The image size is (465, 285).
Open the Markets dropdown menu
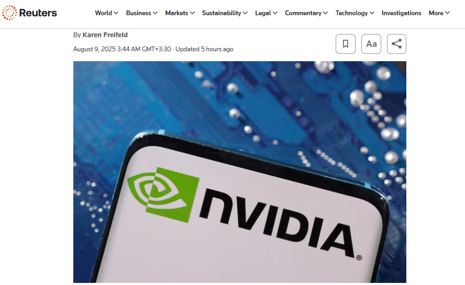coord(180,13)
